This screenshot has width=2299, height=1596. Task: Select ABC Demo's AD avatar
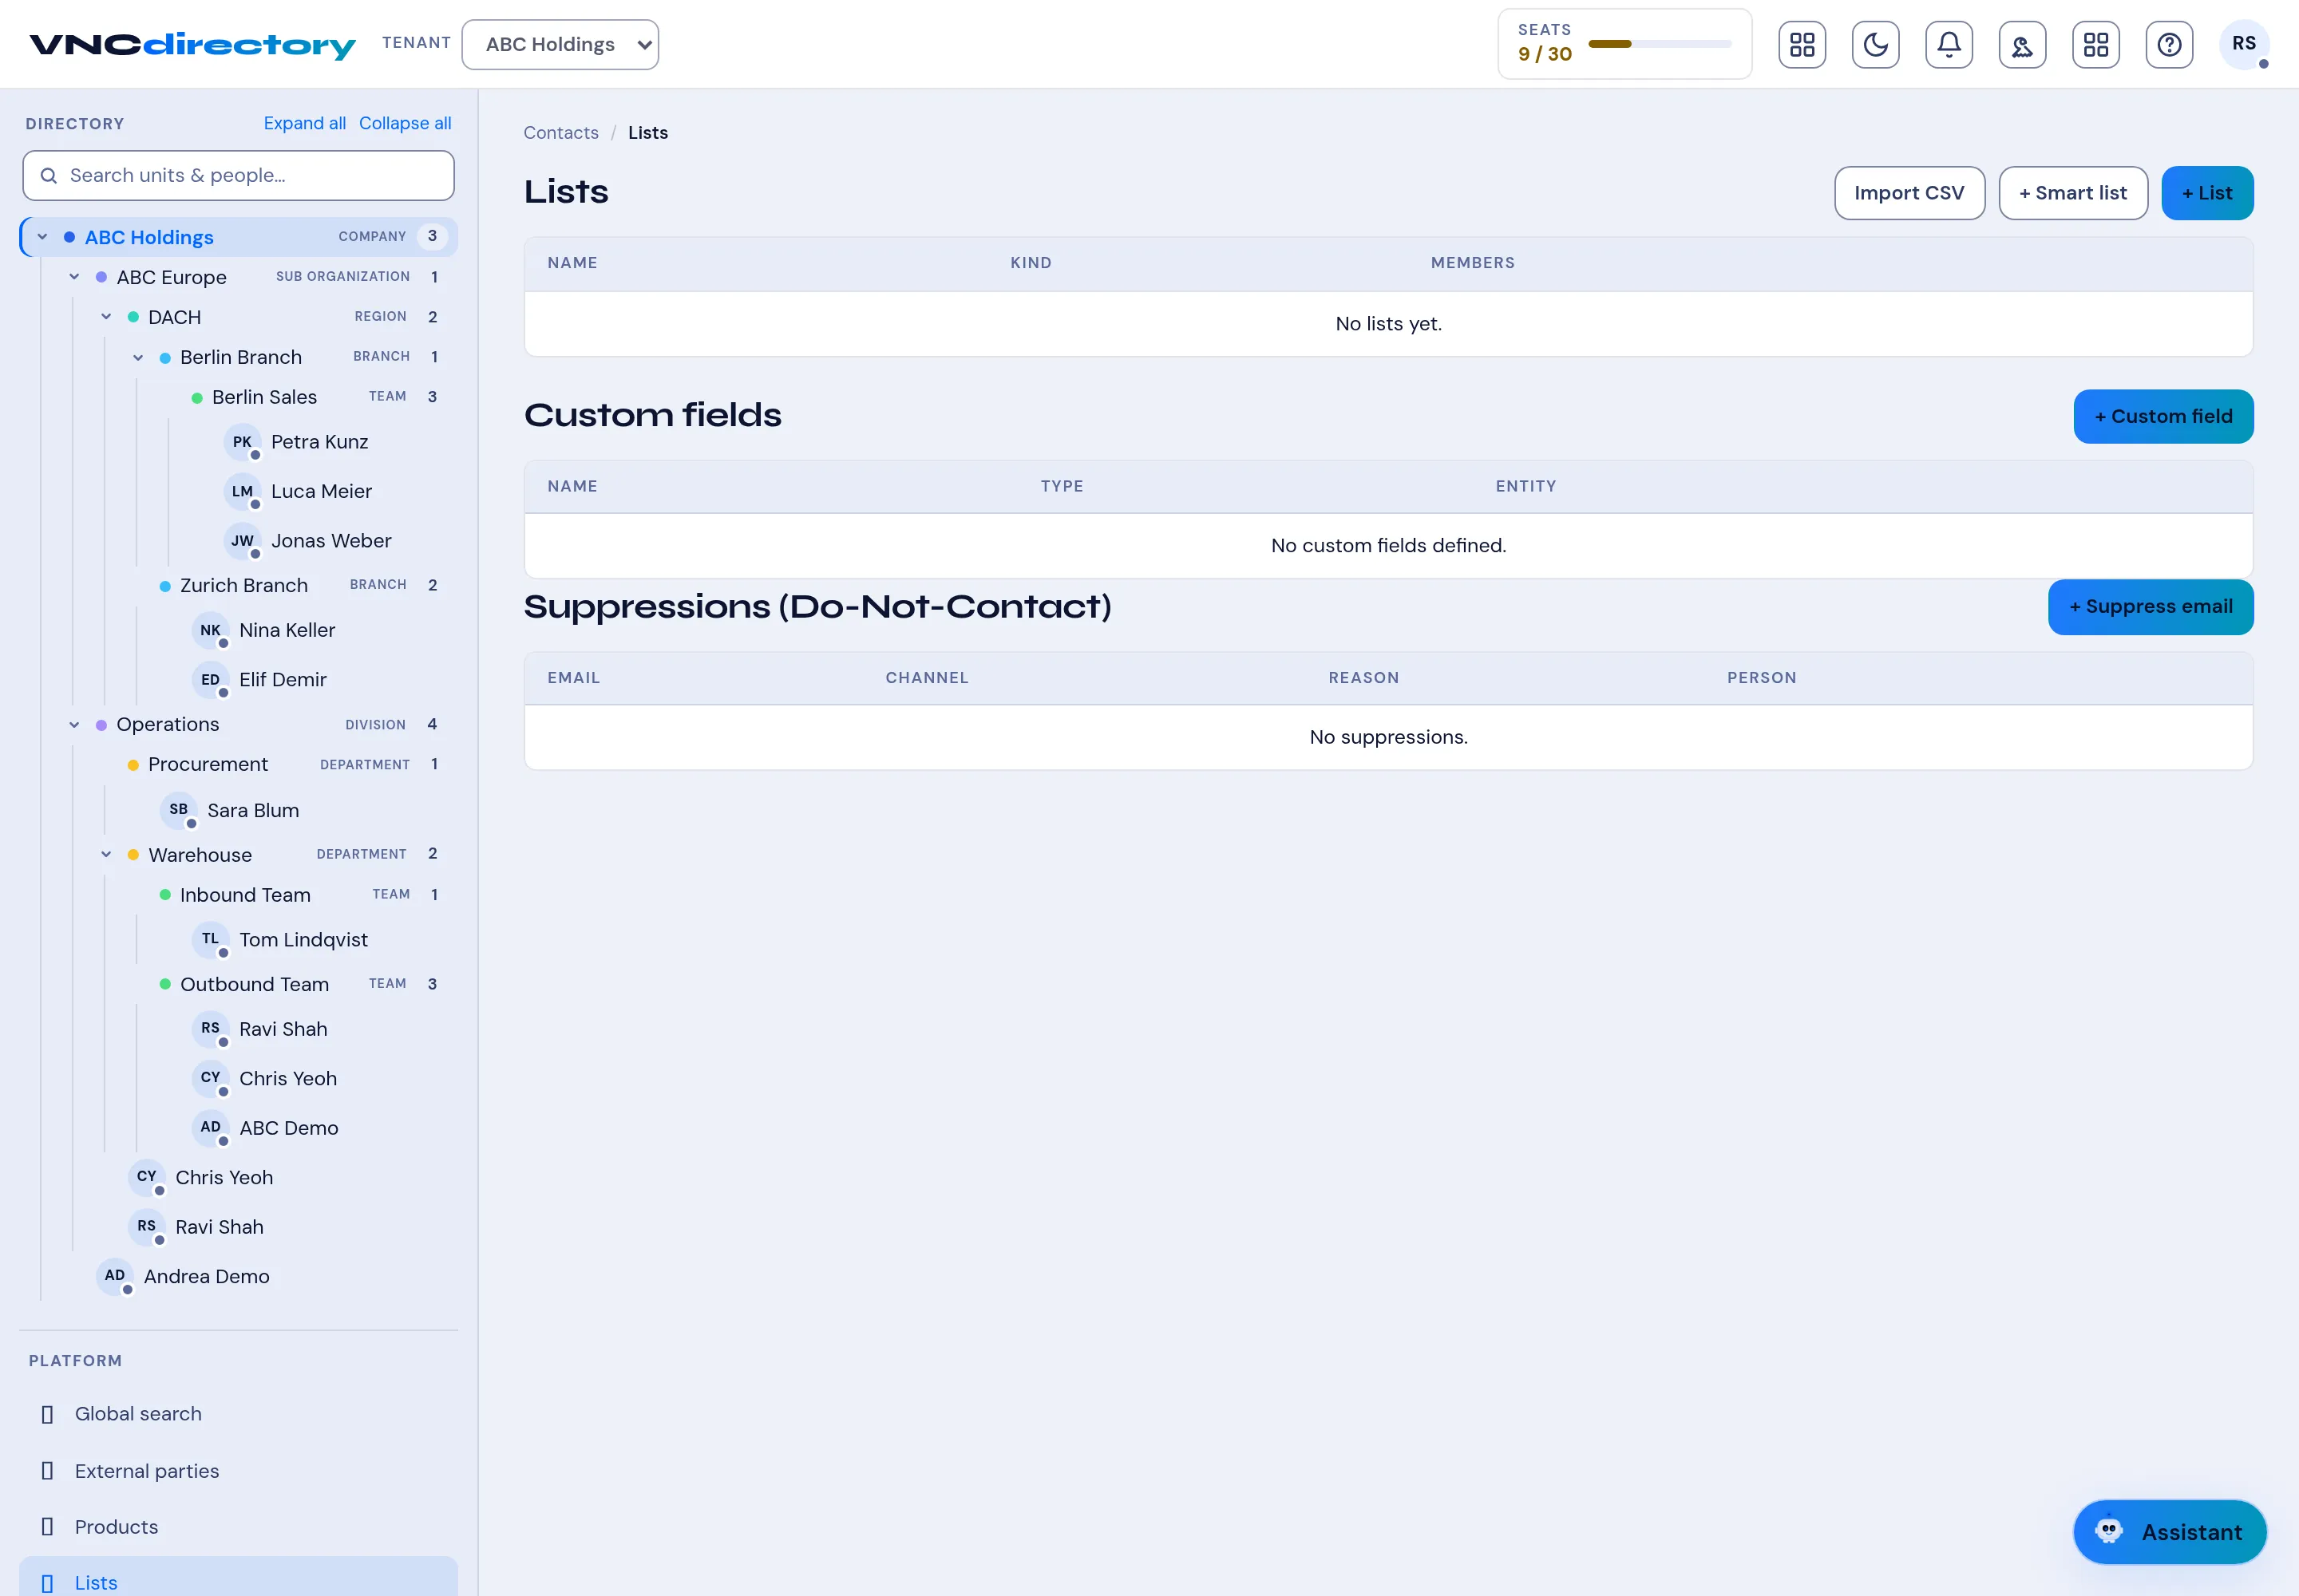click(210, 1128)
